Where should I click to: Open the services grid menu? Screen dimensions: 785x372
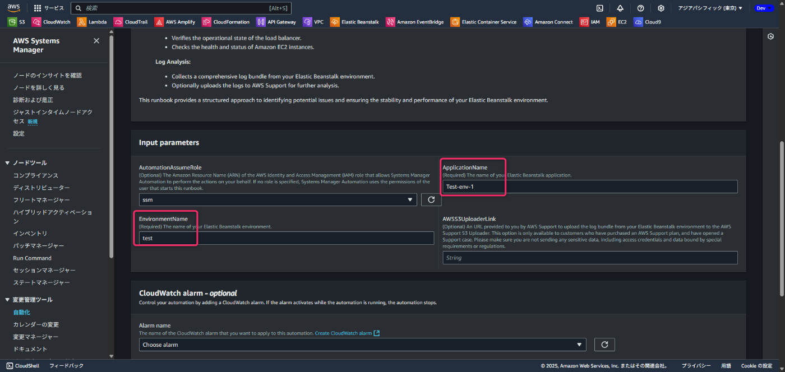(38, 8)
